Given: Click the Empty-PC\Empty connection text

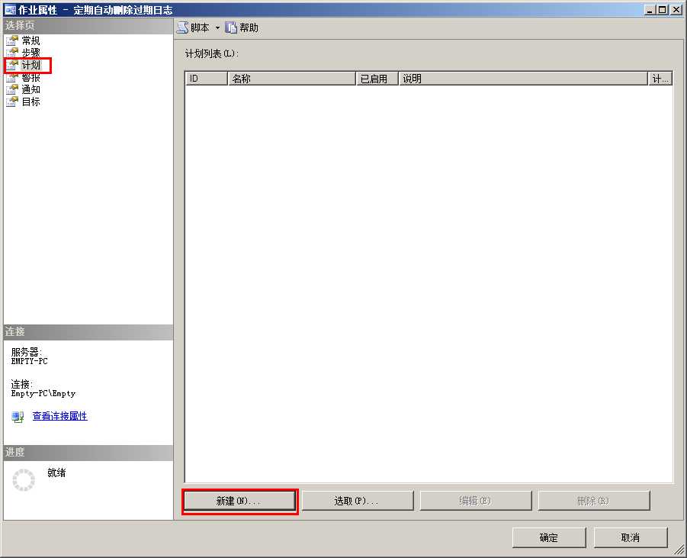Looking at the screenshot, I should point(43,393).
